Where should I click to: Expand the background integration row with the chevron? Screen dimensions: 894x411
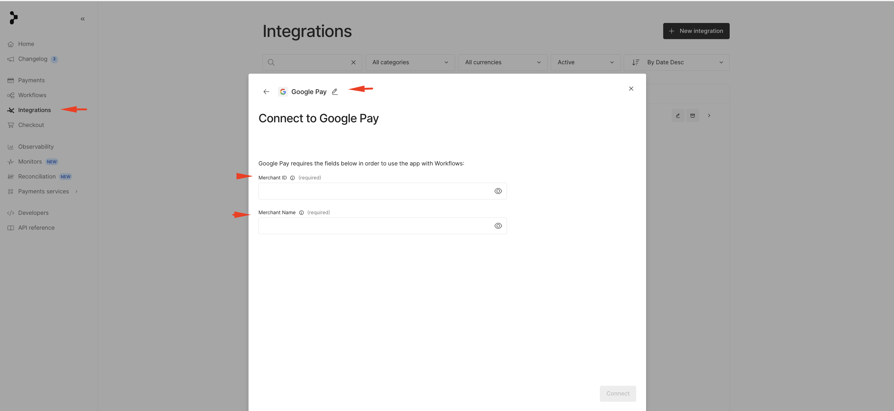pos(709,115)
